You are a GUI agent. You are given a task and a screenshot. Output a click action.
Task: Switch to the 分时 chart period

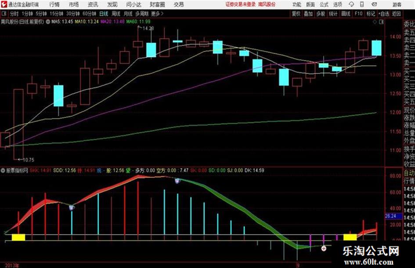coord(14,14)
